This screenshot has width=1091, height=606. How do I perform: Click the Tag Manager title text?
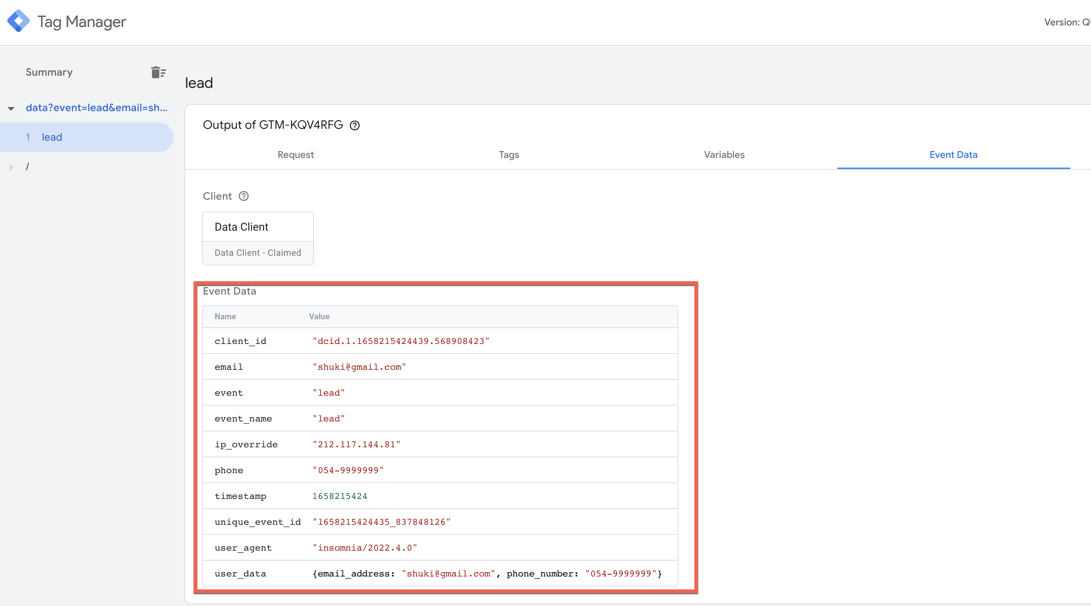click(82, 22)
